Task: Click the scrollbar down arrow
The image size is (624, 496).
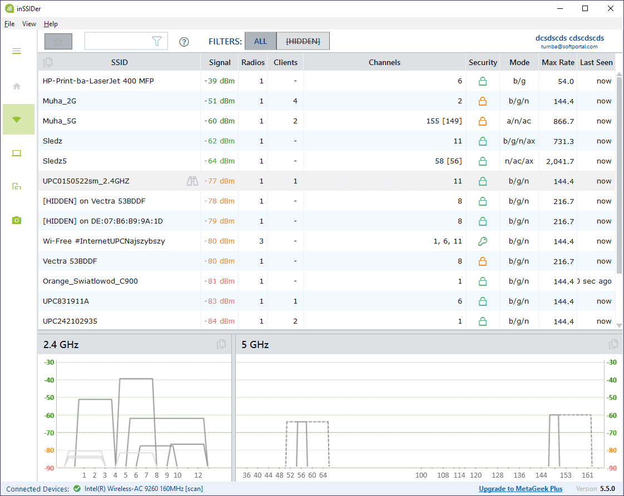Action: pyautogui.click(x=619, y=325)
